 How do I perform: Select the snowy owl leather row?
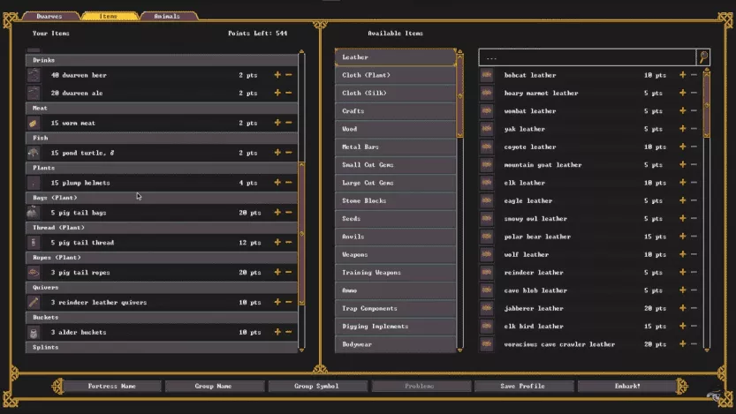pyautogui.click(x=590, y=219)
